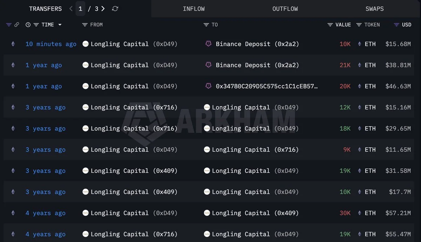
Task: Switch to the SWAPS tab
Action: point(374,9)
